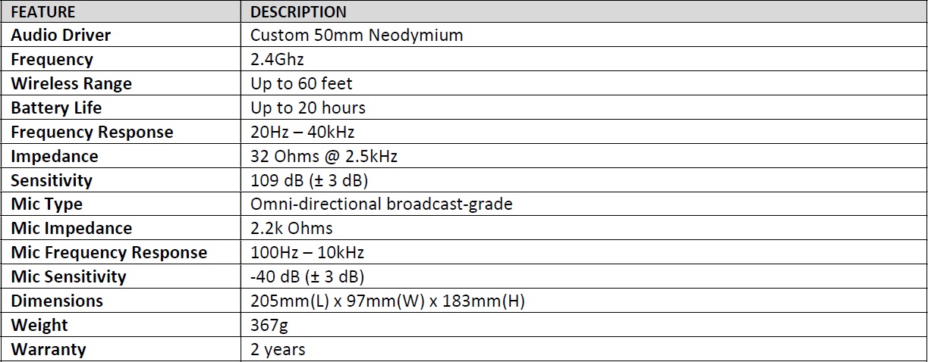Click the Wireless Range label
Image resolution: width=928 pixels, height=362 pixels.
coord(71,83)
